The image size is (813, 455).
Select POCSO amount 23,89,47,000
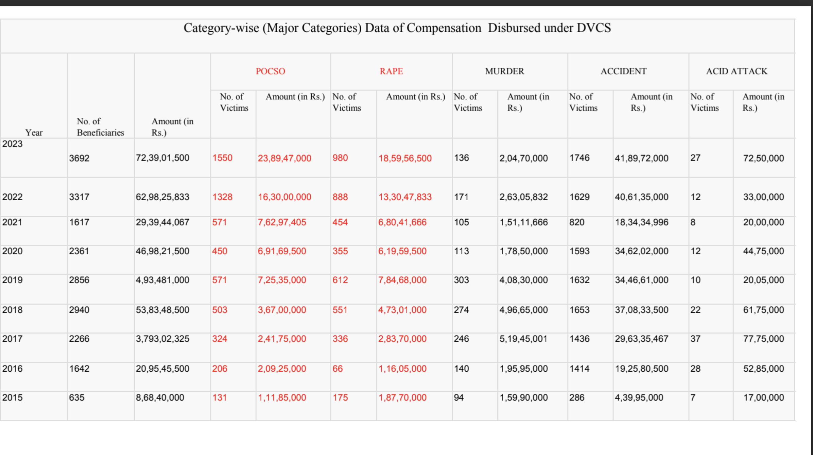coord(284,158)
